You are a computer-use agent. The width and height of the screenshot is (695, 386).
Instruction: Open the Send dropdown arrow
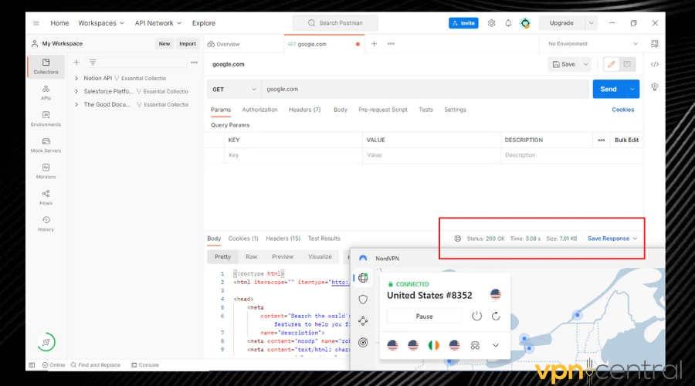[632, 89]
